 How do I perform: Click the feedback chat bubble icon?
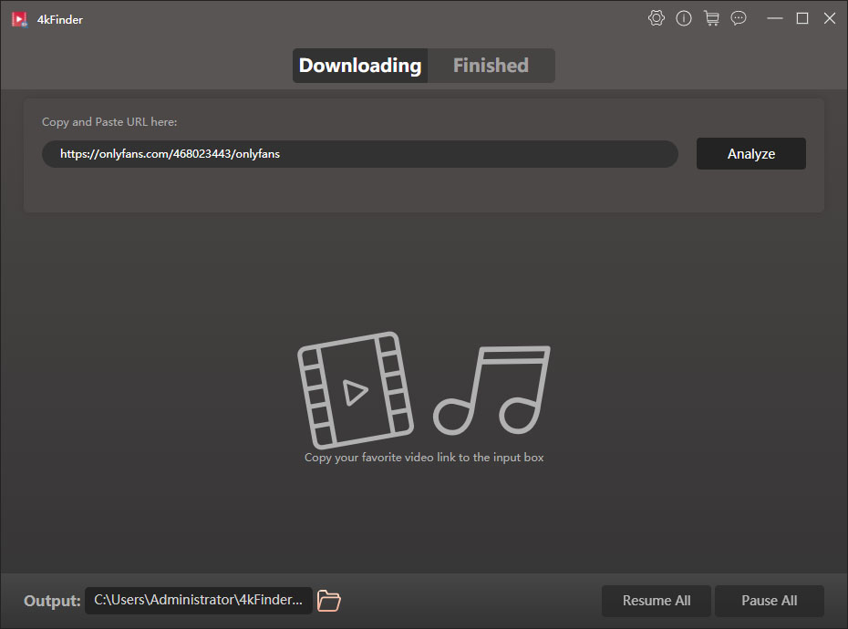pos(739,18)
